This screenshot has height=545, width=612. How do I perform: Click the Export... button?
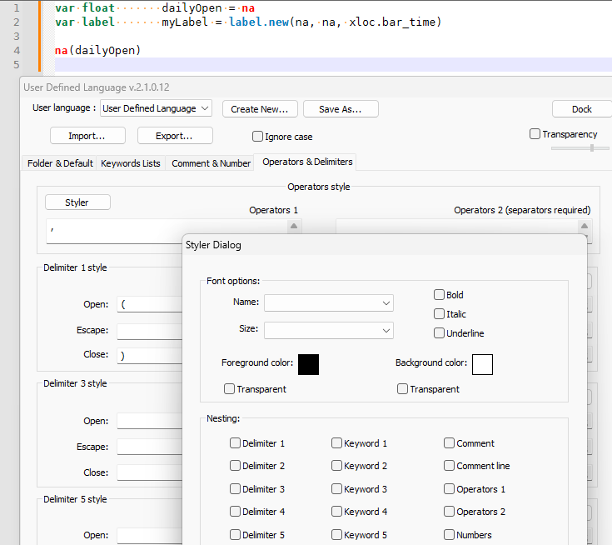point(175,136)
